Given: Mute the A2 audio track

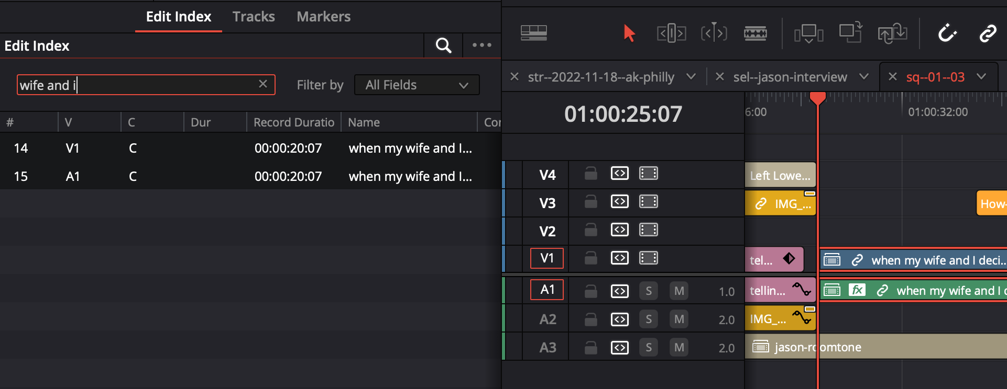Looking at the screenshot, I should tap(678, 318).
